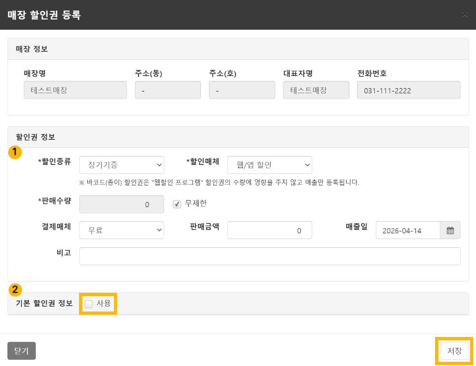This screenshot has width=476, height=366.
Task: Open the 결제매체 dropdown showing 무료
Action: 122,230
